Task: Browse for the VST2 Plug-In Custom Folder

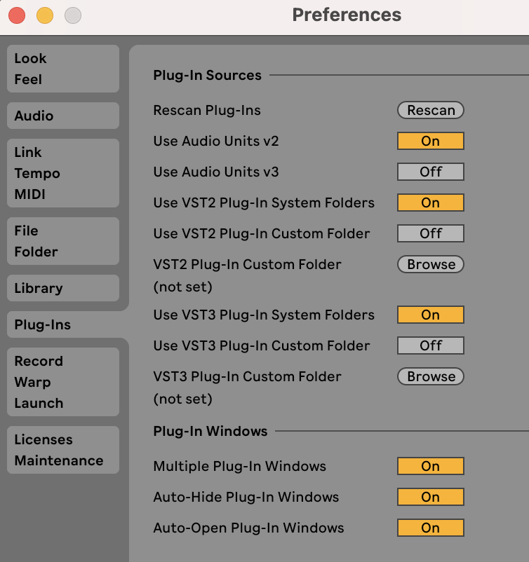Action: click(x=431, y=264)
